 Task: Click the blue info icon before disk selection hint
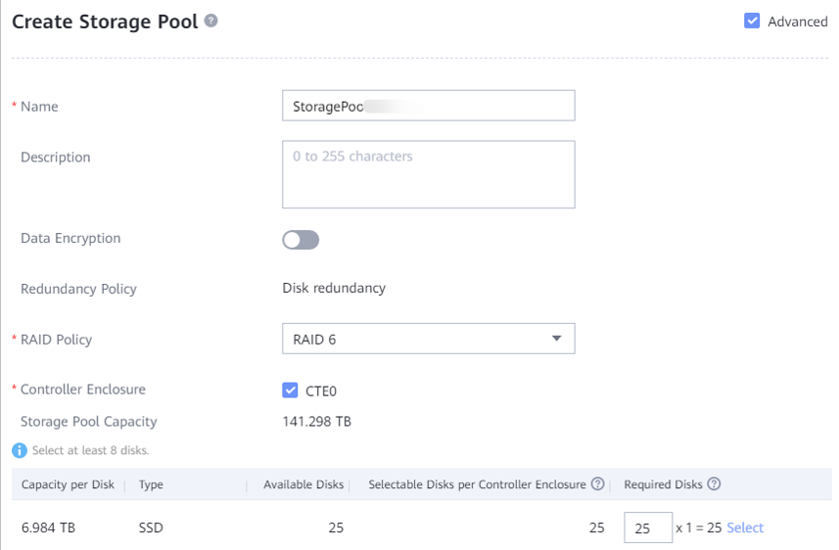coord(19,450)
